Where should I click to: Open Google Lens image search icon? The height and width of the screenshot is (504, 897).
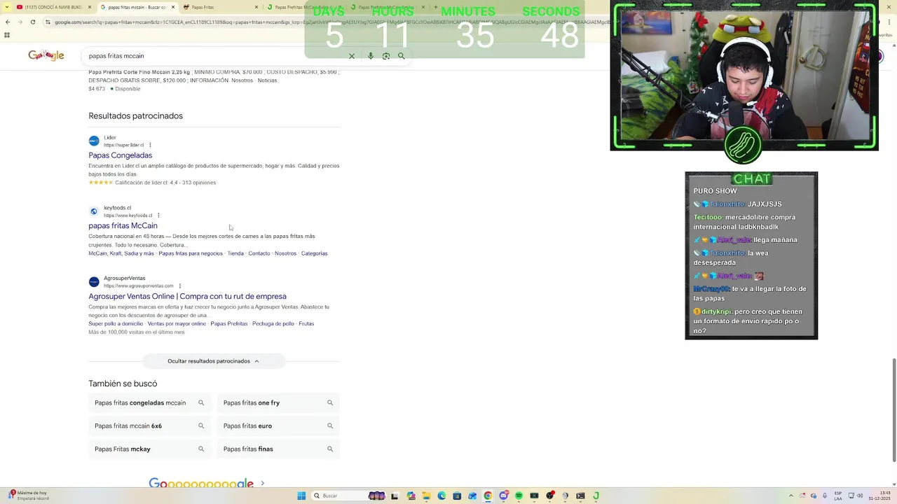click(386, 56)
